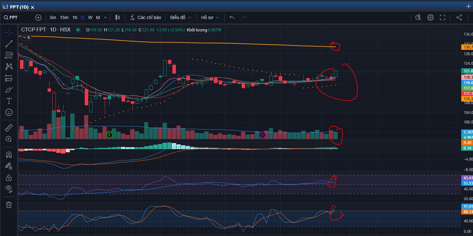
Task: Select the Text annotation tool
Action: (9, 101)
